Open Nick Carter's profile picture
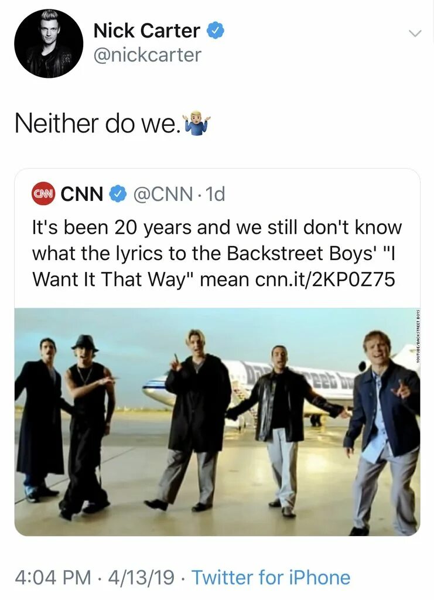 pos(49,43)
